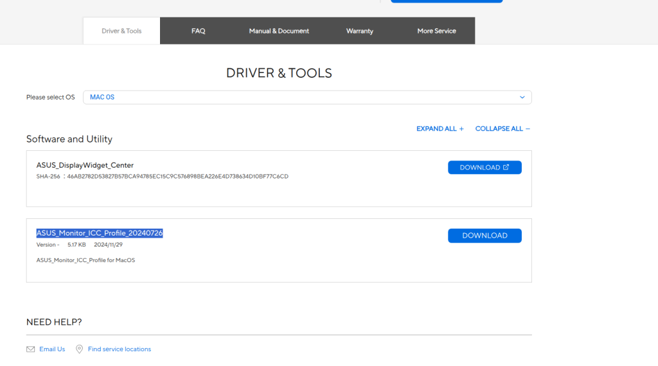This screenshot has width=658, height=366.
Task: Click the minus icon next to Collapse All
Action: point(528,129)
